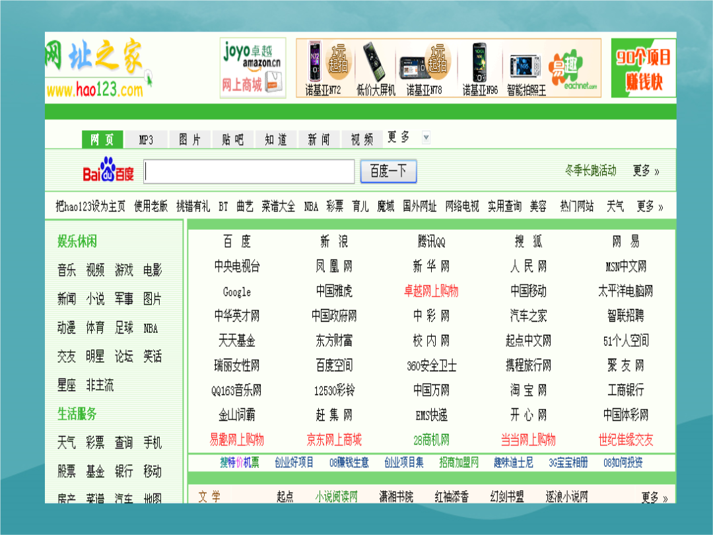This screenshot has width=713, height=535.
Task: Open the 趣味迪士尼 promo link
Action: click(514, 462)
